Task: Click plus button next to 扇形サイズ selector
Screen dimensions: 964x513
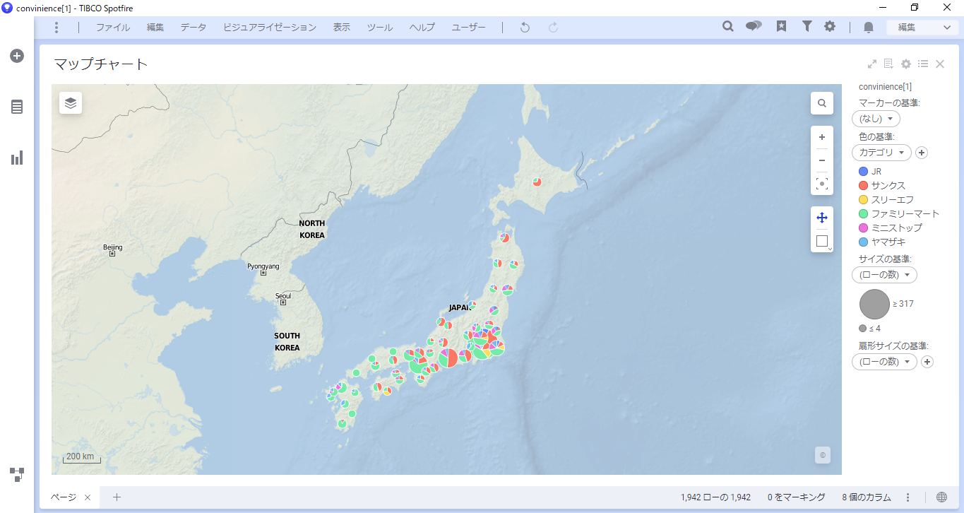Action: tap(927, 362)
